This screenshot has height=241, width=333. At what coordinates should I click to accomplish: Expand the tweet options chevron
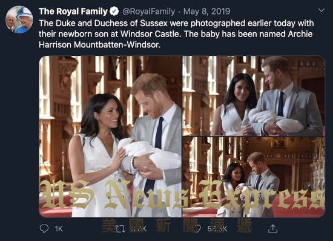click(x=321, y=10)
